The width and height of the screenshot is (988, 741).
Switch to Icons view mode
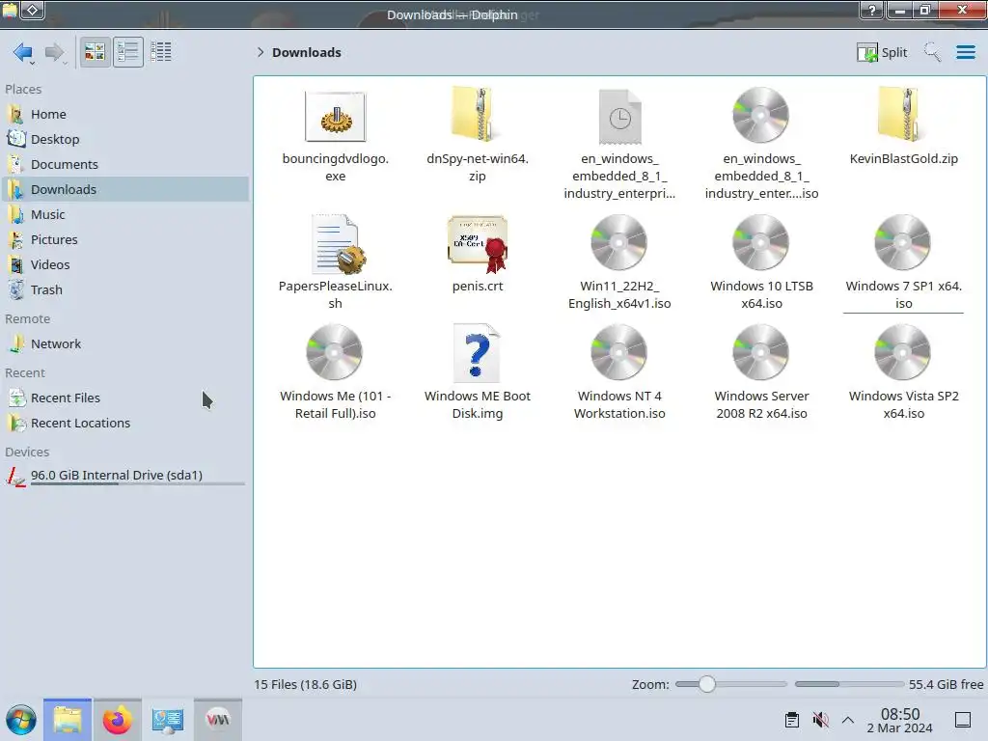click(95, 52)
